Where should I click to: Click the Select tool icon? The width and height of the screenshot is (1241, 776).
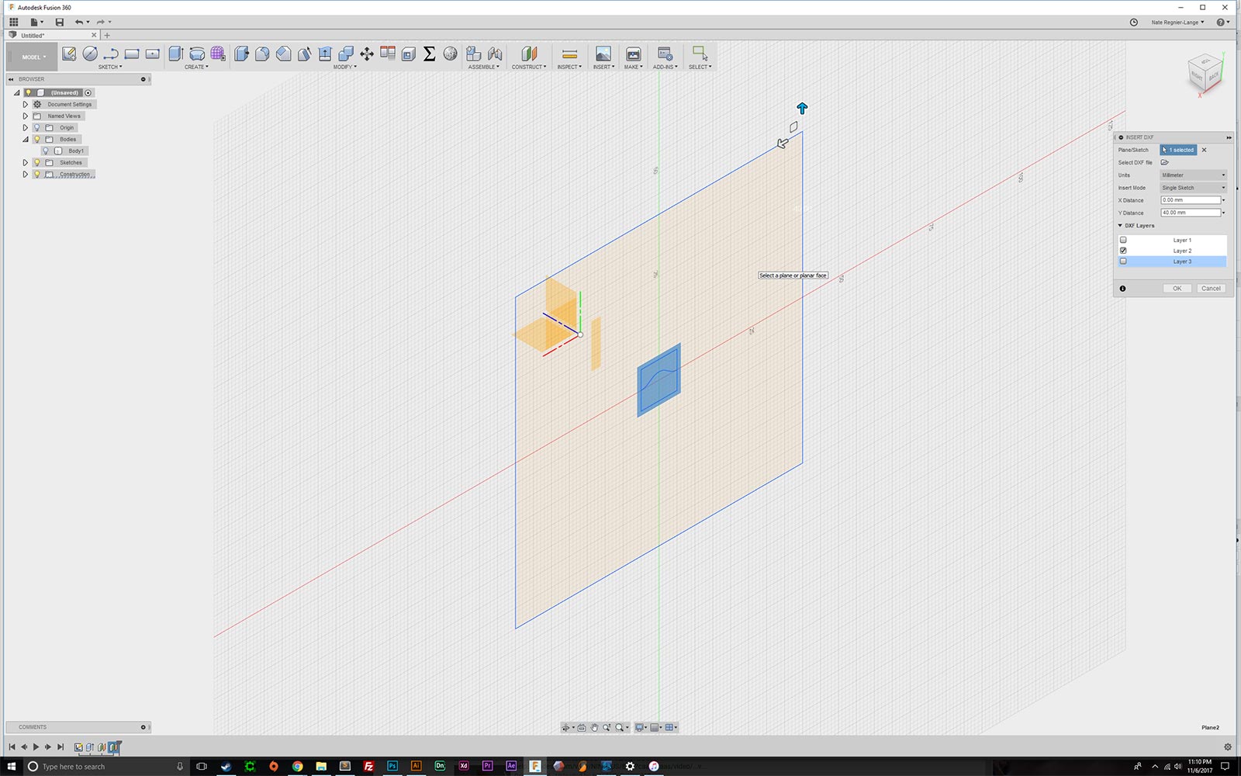[700, 53]
